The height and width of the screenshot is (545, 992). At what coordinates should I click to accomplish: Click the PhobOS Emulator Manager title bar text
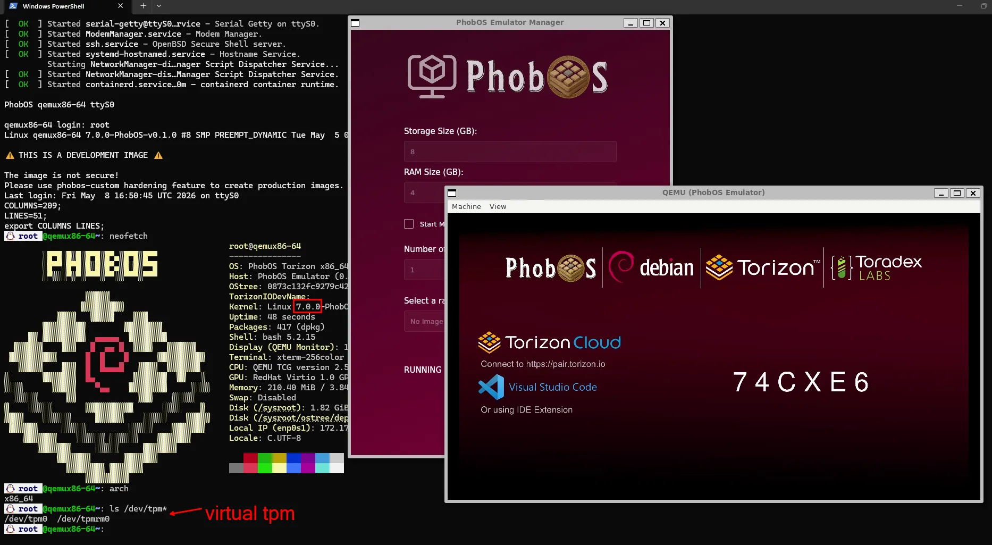point(510,22)
